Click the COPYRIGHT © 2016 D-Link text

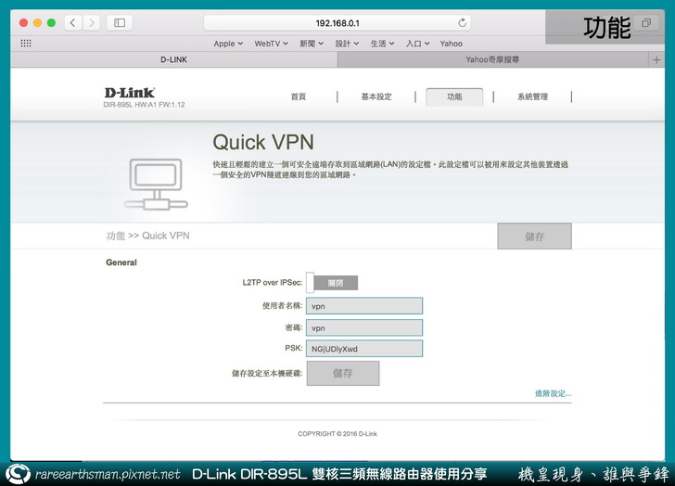point(337,434)
